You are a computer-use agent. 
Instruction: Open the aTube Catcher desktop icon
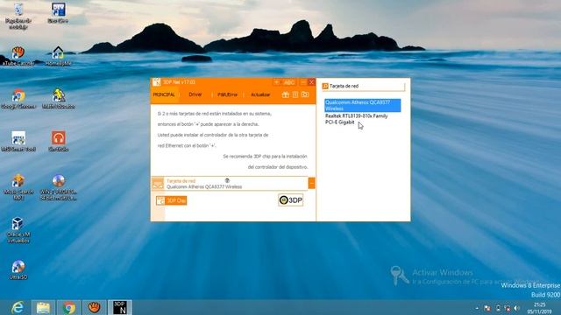(18, 56)
